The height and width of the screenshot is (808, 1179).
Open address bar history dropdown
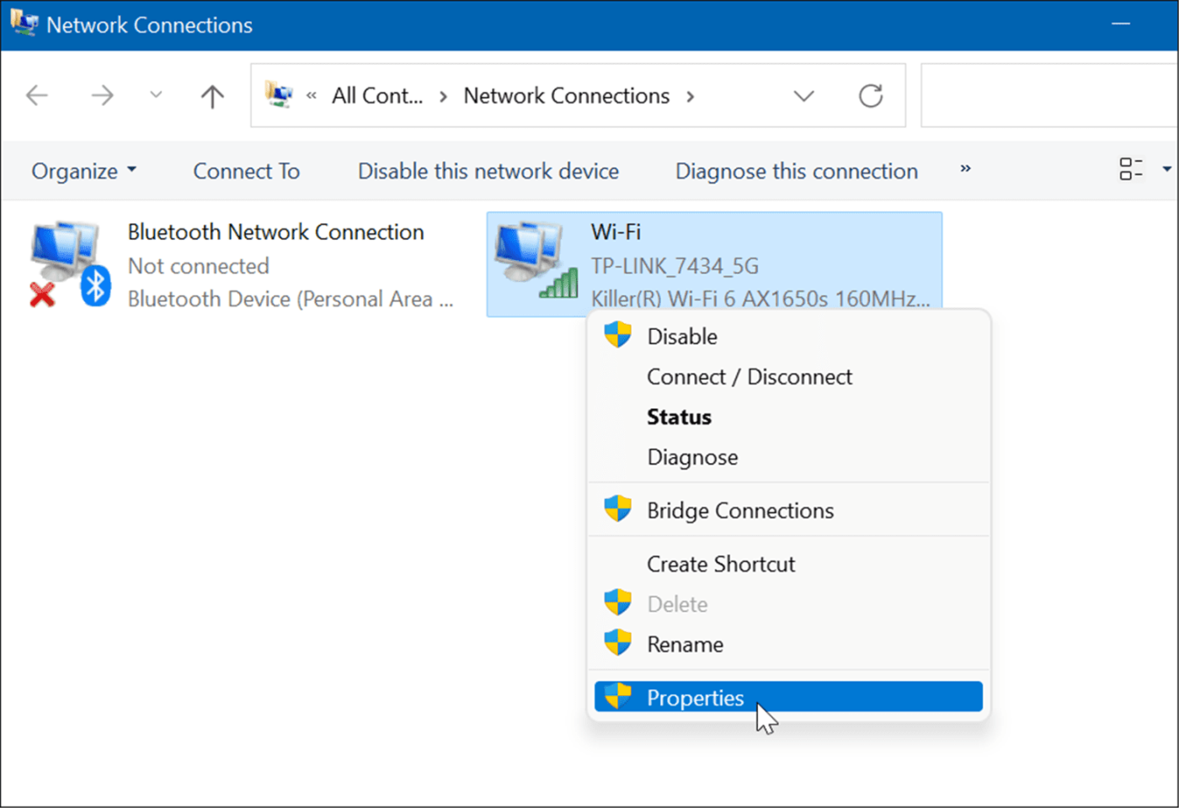click(x=804, y=96)
